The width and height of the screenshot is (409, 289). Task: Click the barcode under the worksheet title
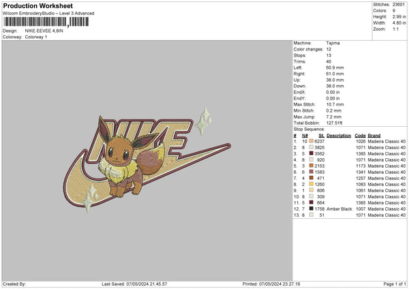point(46,22)
